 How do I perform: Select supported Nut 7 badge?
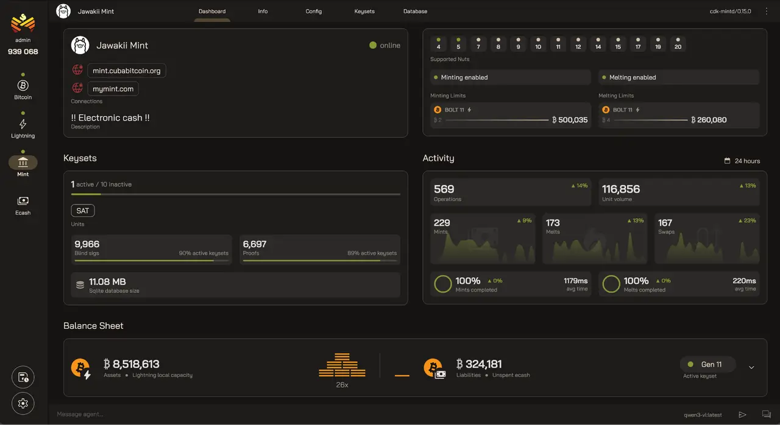point(478,44)
